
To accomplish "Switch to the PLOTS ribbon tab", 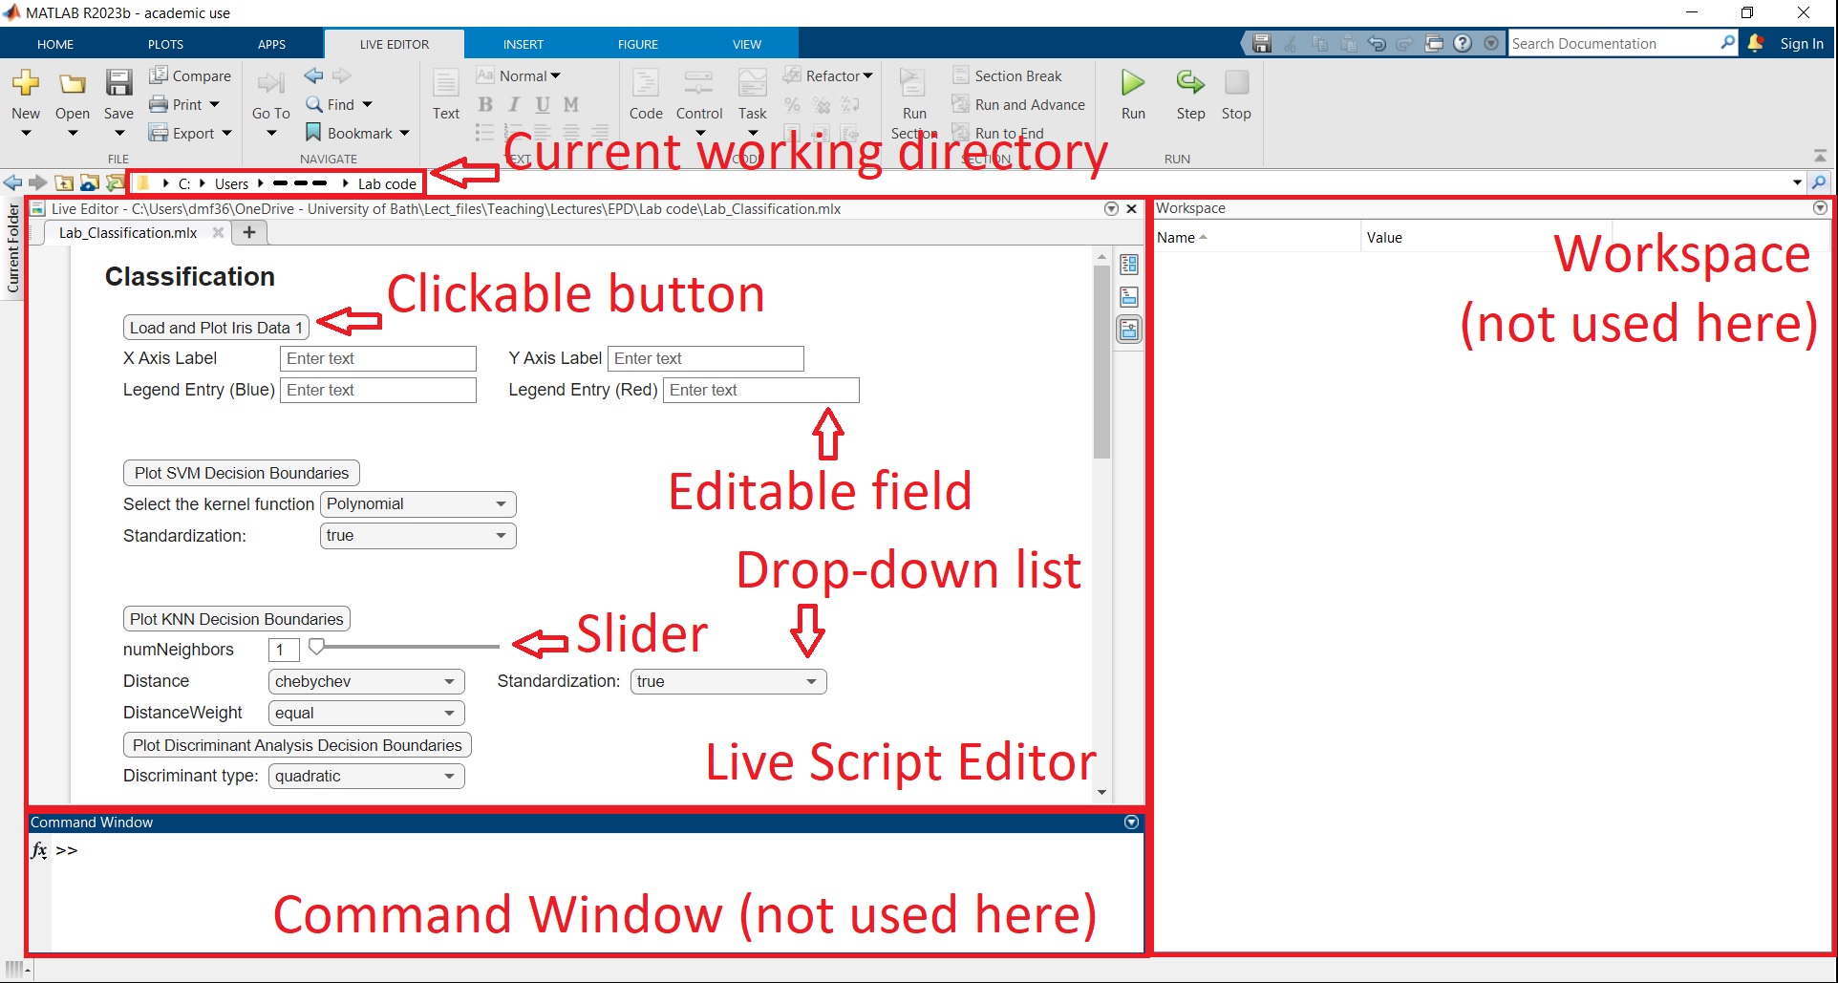I will pos(165,44).
